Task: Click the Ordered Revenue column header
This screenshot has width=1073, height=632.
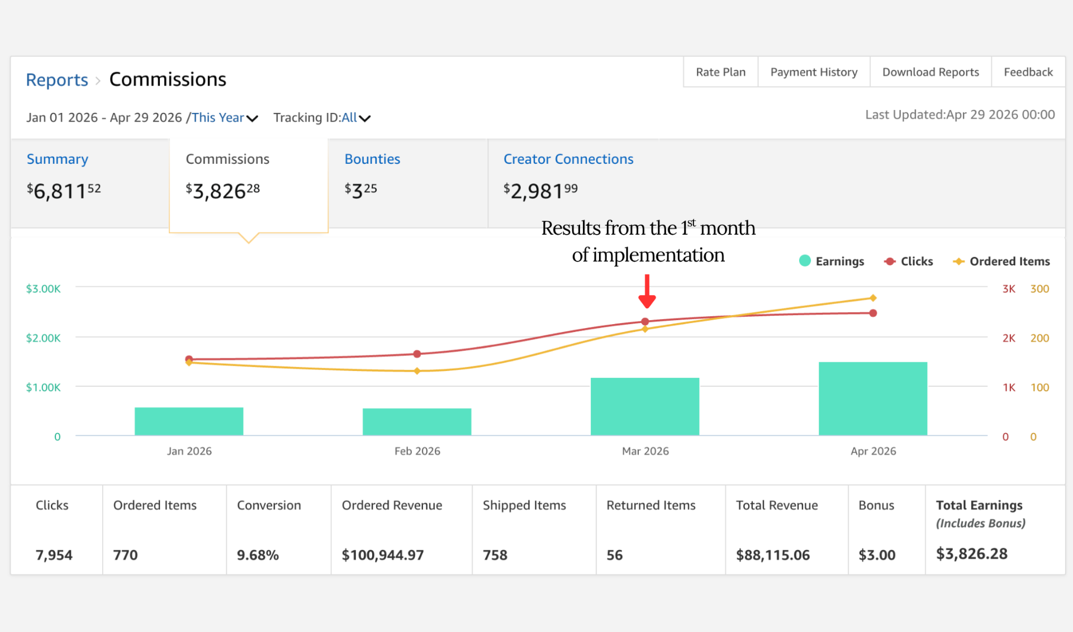Action: pos(392,505)
